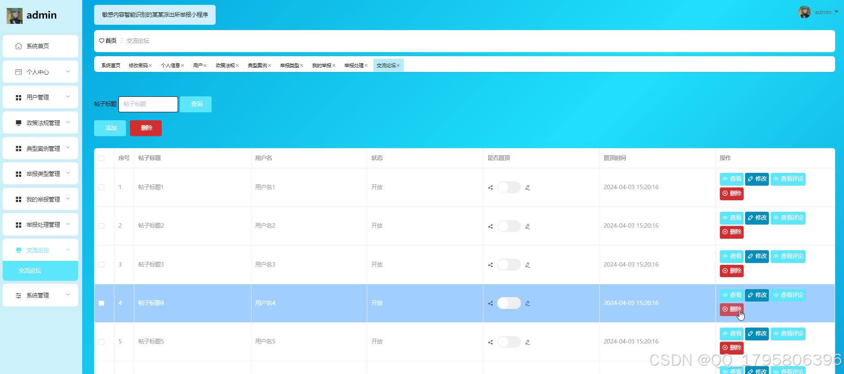Expand the 用户管理 sidebar menu
The image size is (844, 374).
(40, 97)
